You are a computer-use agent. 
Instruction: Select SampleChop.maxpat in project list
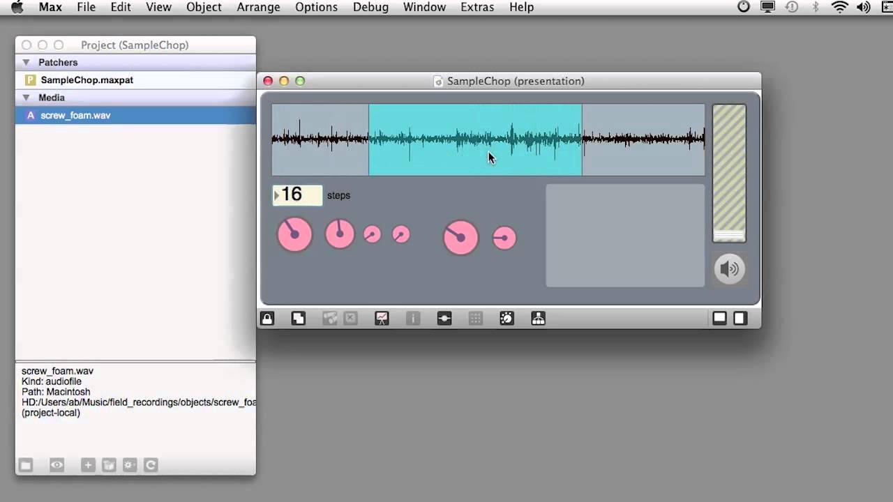pos(136,80)
